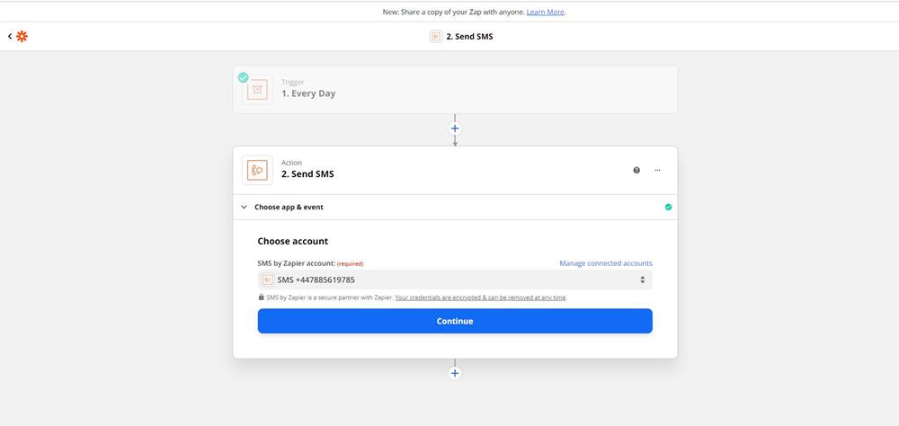Open Manage connected accounts
Image resolution: width=899 pixels, height=426 pixels.
click(x=605, y=263)
